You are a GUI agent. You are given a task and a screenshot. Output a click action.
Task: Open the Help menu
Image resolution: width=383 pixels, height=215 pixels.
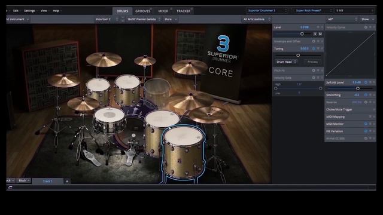[x=56, y=11]
